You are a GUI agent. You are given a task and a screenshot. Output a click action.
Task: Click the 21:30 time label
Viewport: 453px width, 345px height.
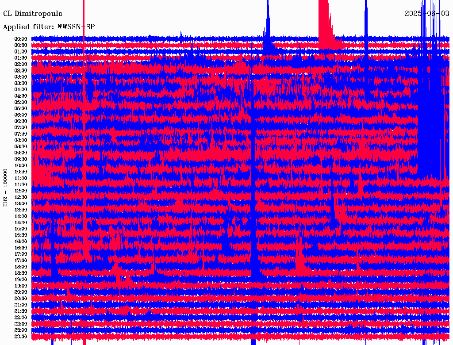coord(21,311)
